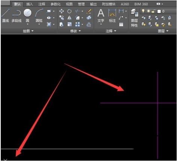Click the Move tool icon

pos(61,11)
